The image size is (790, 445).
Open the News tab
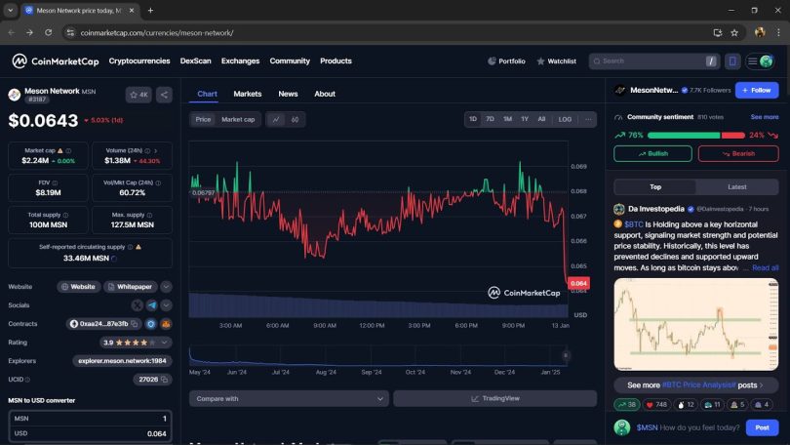[288, 94]
